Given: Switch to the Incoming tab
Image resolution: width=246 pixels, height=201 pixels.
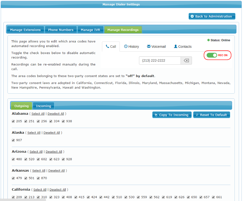Looking at the screenshot, I should pos(43,106).
